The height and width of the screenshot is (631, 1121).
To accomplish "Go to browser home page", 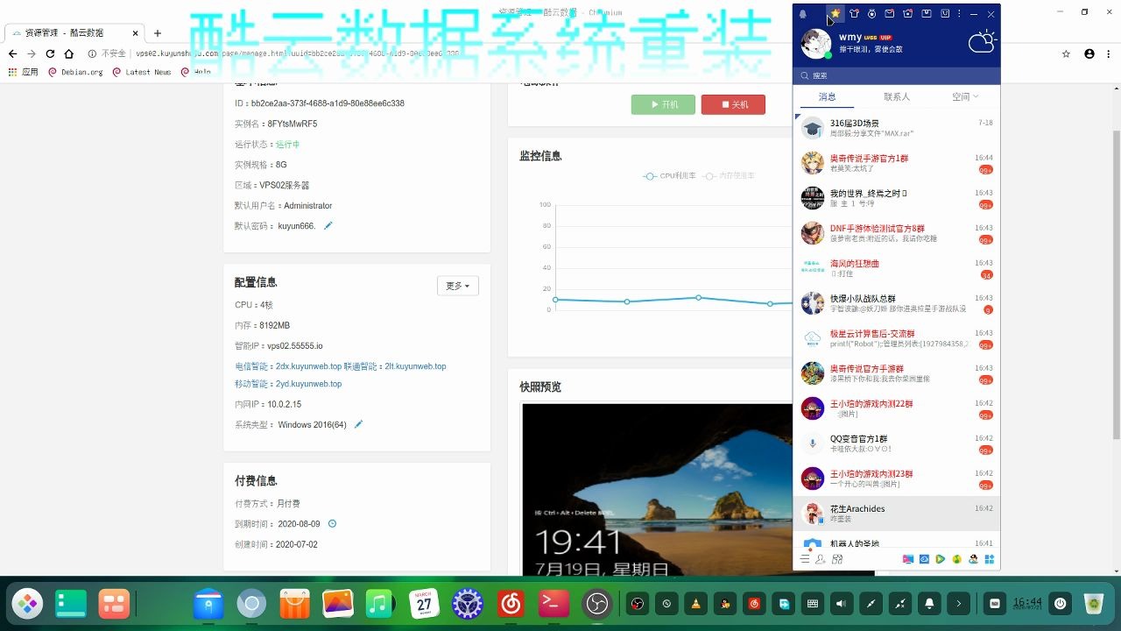I will pyautogui.click(x=69, y=53).
